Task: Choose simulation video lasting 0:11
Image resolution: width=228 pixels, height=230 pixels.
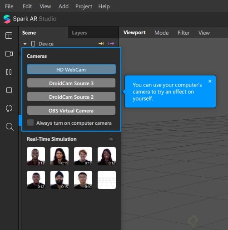Action: pyautogui.click(x=59, y=156)
